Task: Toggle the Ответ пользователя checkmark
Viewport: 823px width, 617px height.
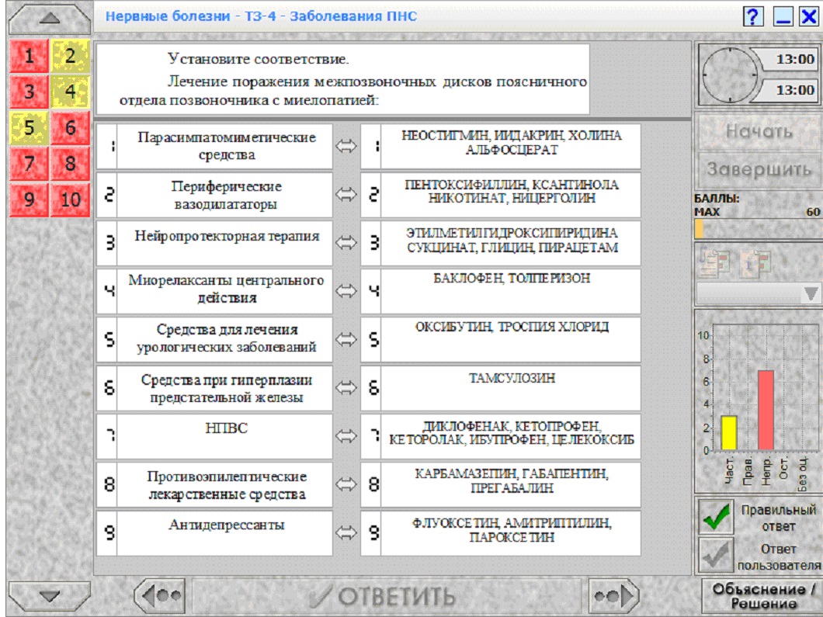Action: 715,555
